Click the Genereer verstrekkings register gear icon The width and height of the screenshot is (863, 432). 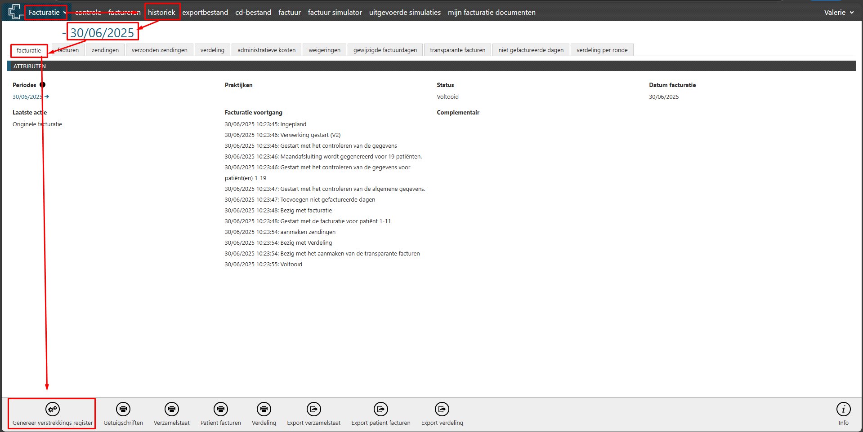[53, 409]
